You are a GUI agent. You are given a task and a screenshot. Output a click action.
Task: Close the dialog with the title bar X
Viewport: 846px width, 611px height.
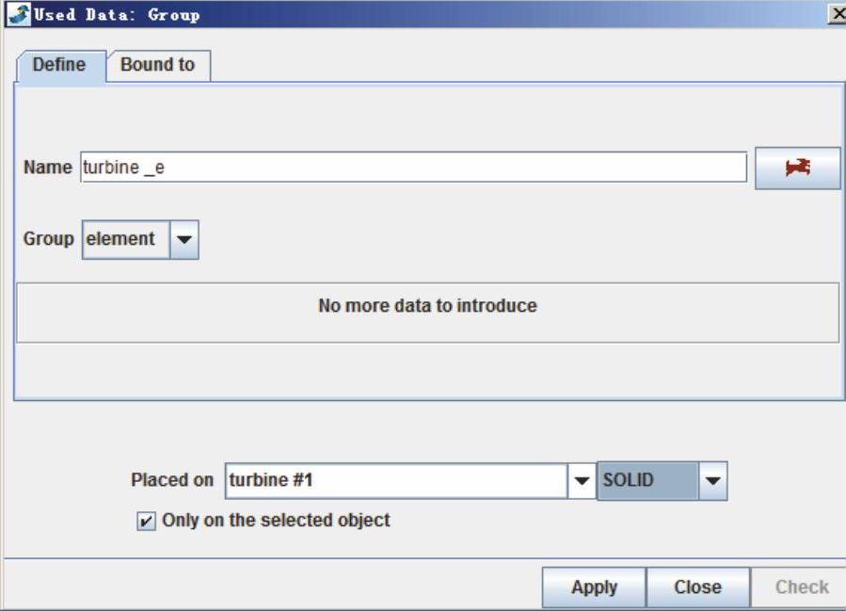(836, 13)
